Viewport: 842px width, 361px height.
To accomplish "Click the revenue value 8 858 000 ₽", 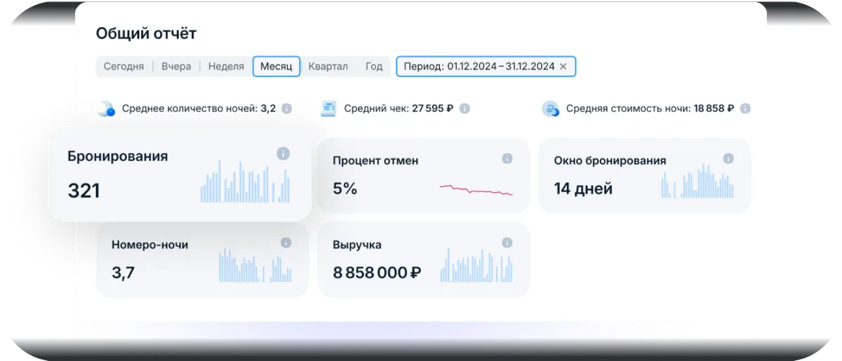I will [x=377, y=273].
